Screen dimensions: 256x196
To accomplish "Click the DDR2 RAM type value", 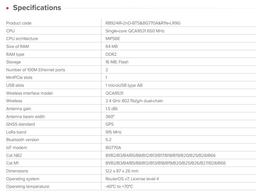I will [x=111, y=54].
